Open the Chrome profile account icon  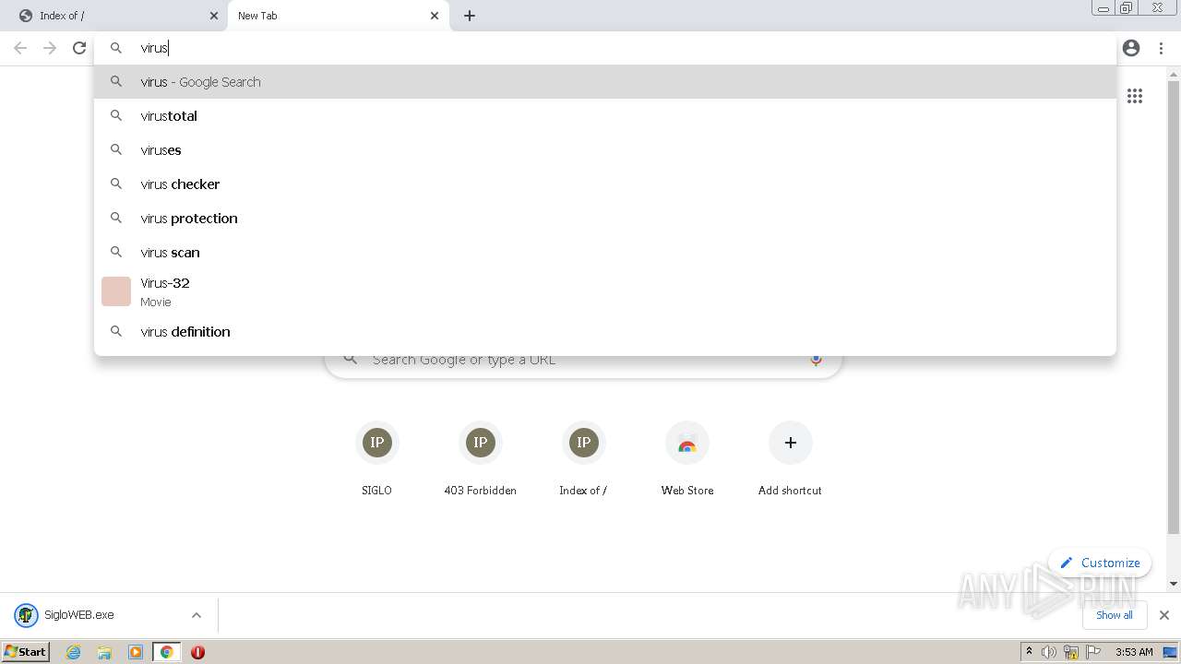click(x=1131, y=48)
